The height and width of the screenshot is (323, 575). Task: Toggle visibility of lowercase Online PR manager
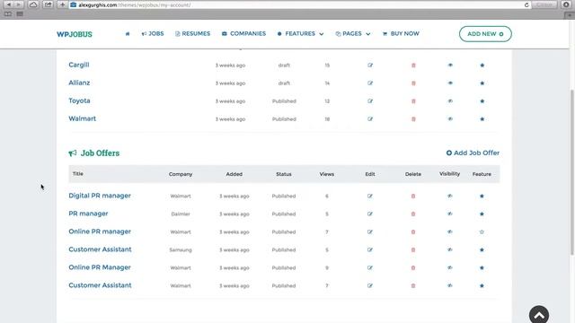(449, 231)
